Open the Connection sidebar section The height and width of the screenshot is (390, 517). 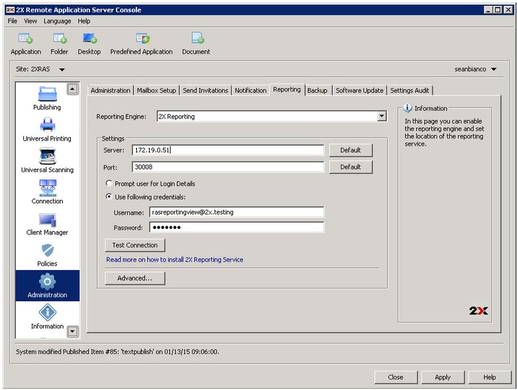tap(47, 192)
